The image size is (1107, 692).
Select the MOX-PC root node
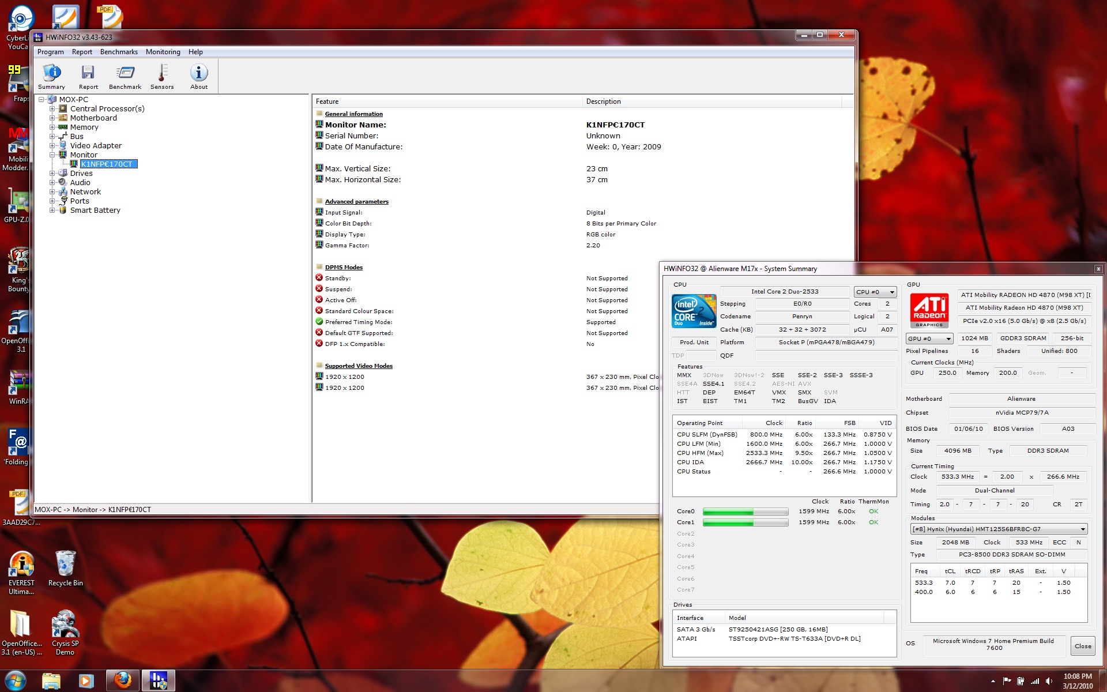[73, 99]
